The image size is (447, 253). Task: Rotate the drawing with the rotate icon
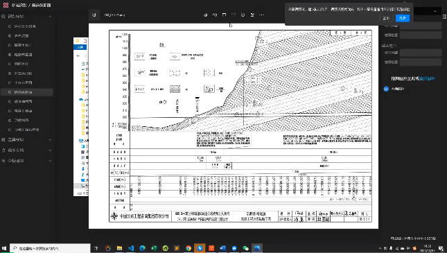pyautogui.click(x=215, y=15)
